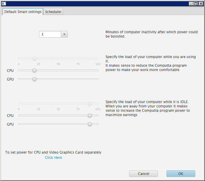The width and height of the screenshot is (205, 181).
Task: Click the combined IDLE load slider thumb
Action: click(90, 104)
